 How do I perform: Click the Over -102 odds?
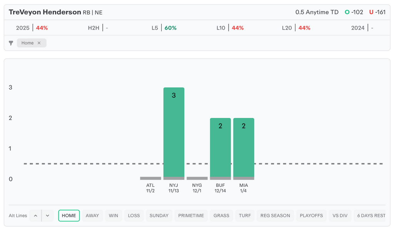[354, 12]
